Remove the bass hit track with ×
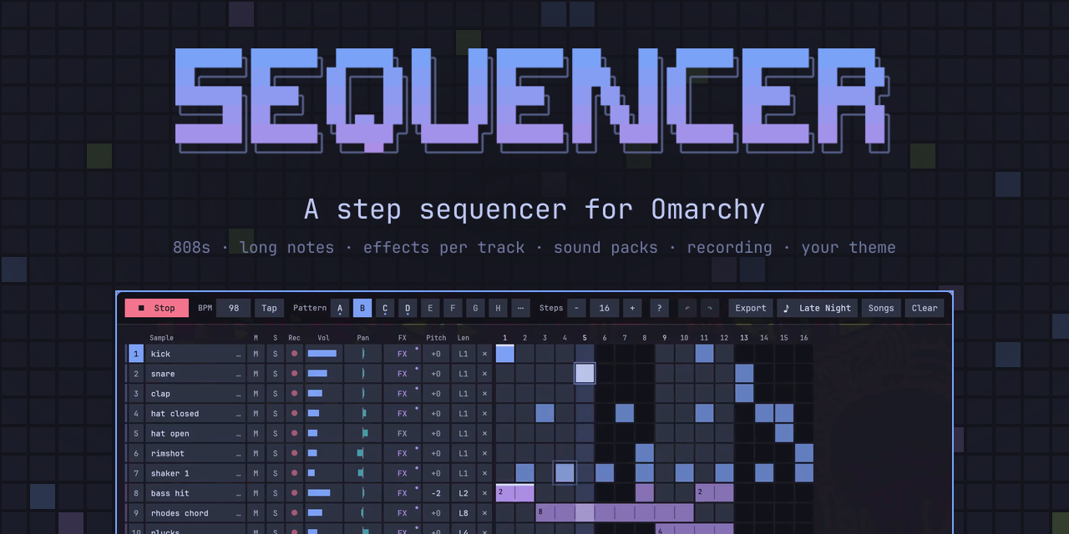Viewport: 1069px width, 534px height. 484,494
